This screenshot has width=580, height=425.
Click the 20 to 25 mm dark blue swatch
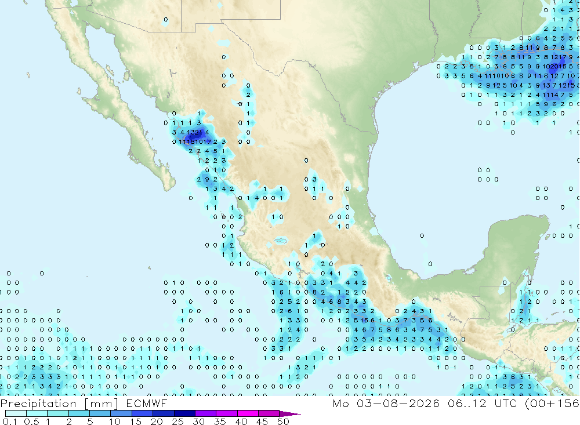[163, 413]
